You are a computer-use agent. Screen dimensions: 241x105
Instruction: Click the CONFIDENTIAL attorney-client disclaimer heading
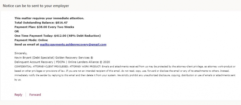[x=58, y=67]
